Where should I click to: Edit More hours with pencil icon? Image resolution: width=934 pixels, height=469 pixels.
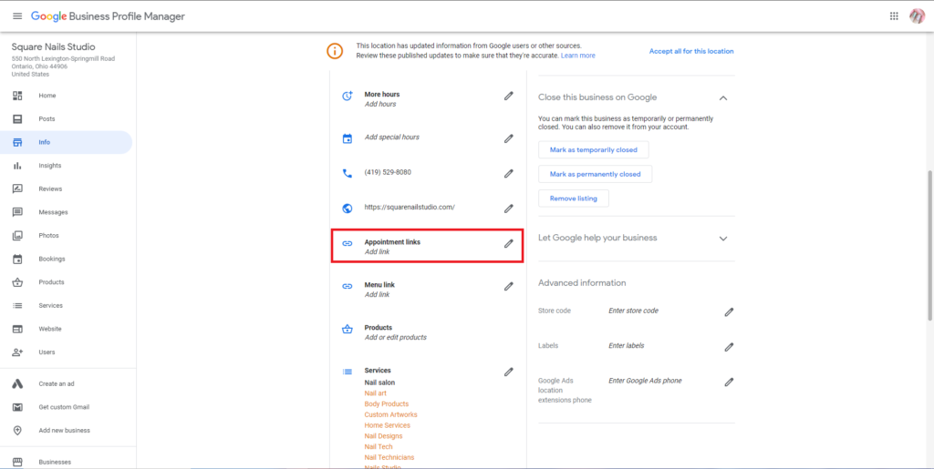coord(508,95)
